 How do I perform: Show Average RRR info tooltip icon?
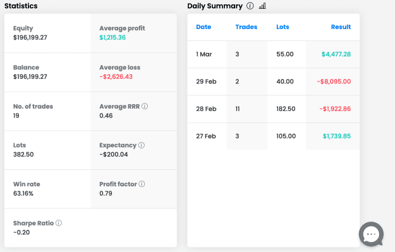click(145, 106)
